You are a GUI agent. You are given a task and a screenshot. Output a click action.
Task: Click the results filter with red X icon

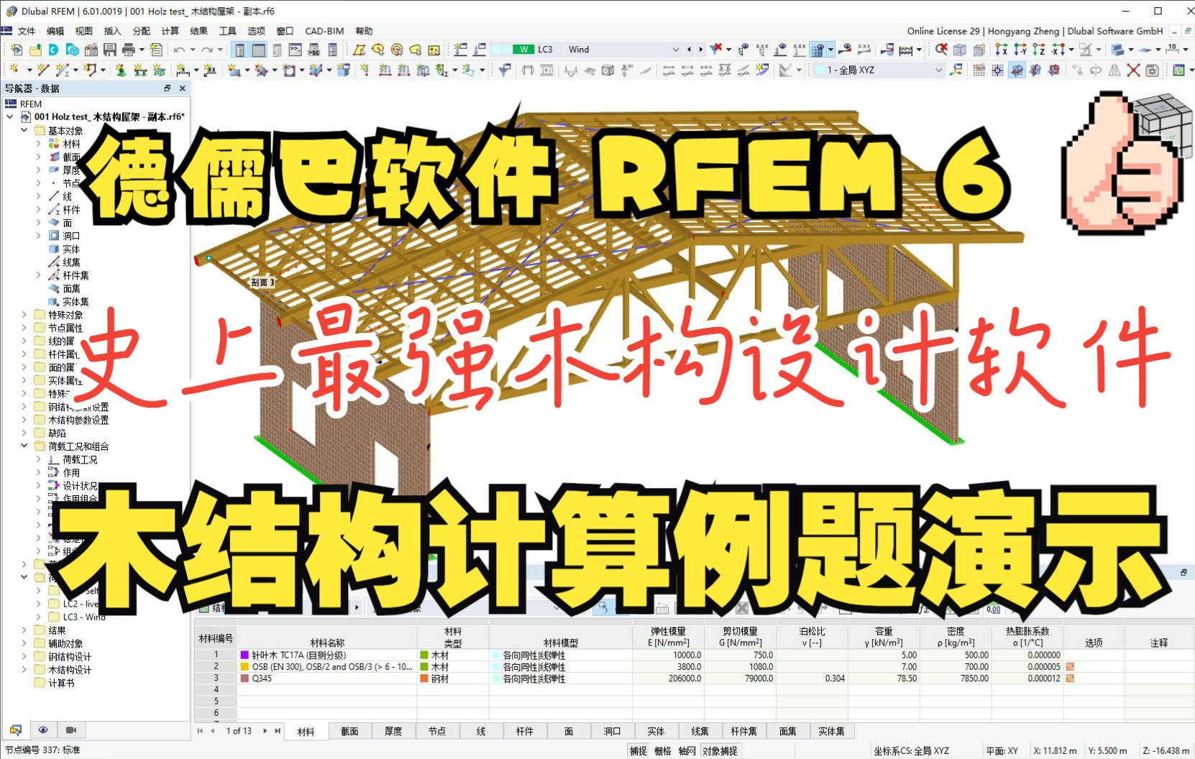click(x=716, y=49)
